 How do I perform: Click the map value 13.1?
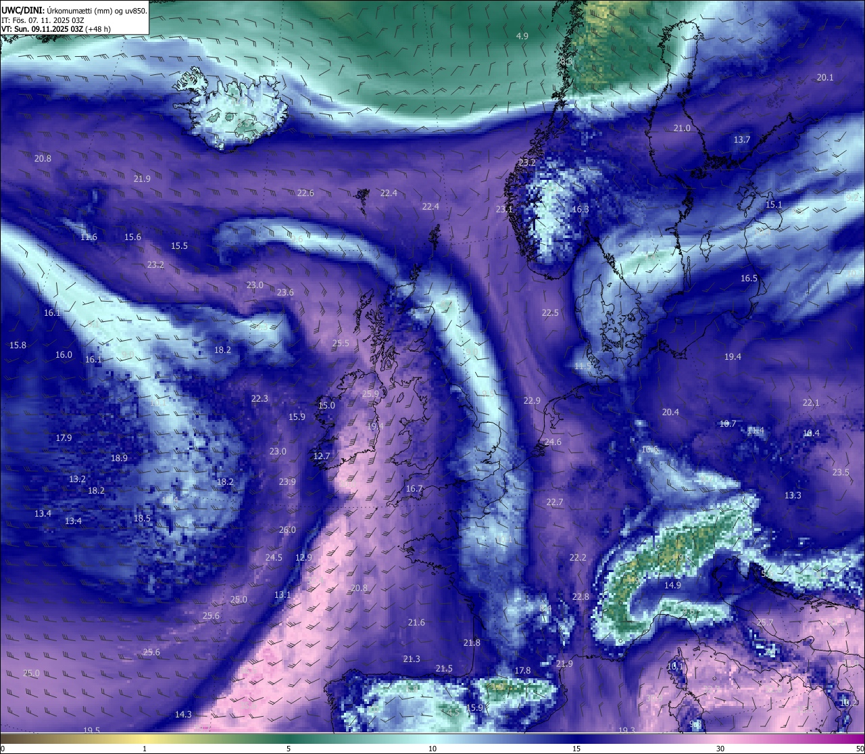tap(282, 595)
